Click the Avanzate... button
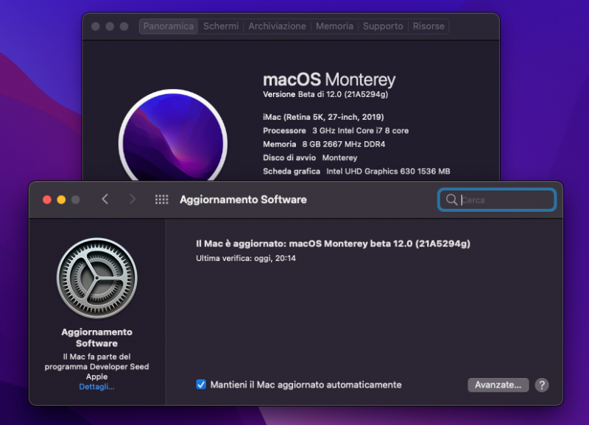589x425 pixels. coord(498,385)
